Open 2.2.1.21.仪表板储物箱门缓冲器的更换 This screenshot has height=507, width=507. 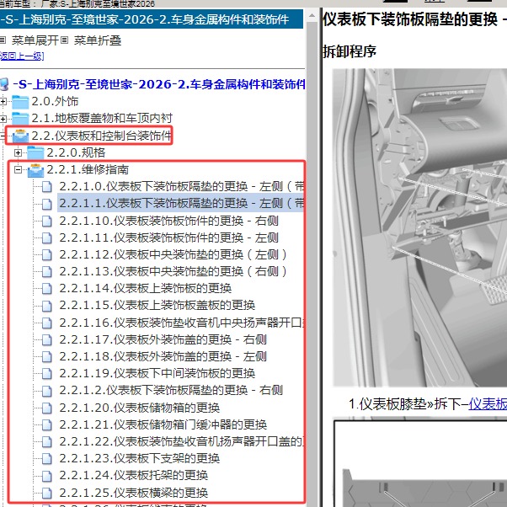tap(163, 424)
